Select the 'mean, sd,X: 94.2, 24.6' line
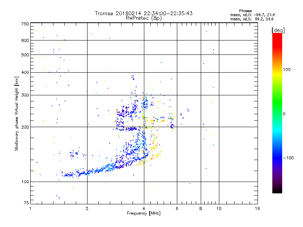303x227 pixels. (252, 19)
